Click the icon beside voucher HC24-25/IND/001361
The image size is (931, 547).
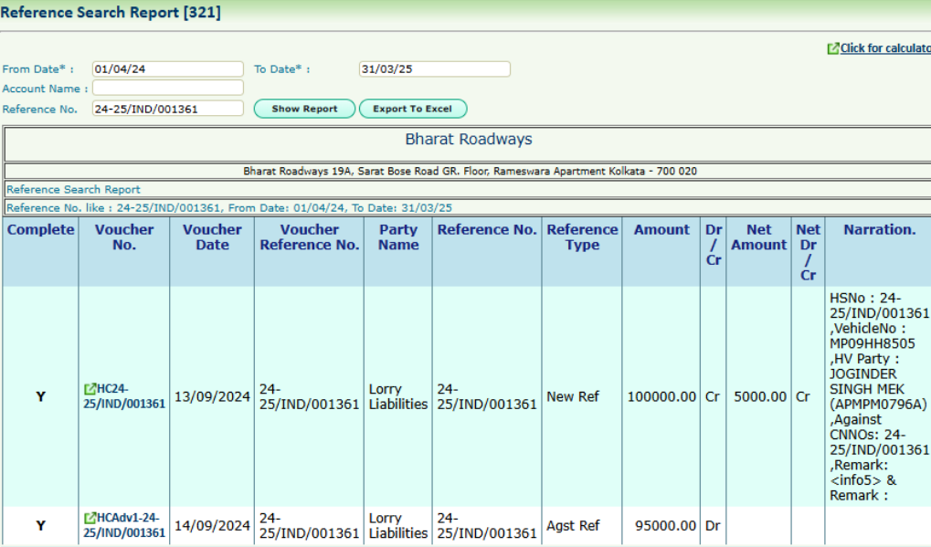(90, 389)
